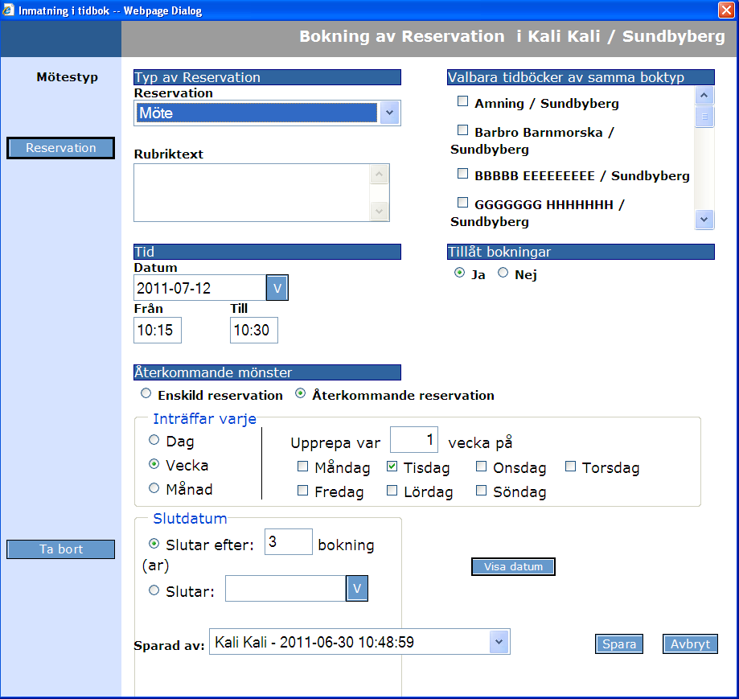
Task: Click the Rubriktext scroll down arrow
Action: (380, 212)
